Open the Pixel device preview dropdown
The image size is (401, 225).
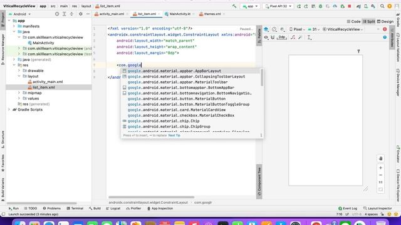(297, 29)
